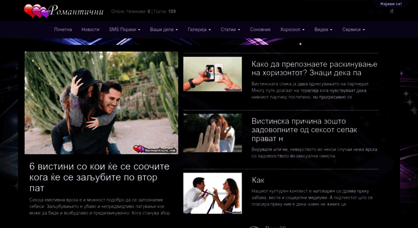This screenshot has width=418, height=228.
Task: Open the couple pulling tie thumbnail
Action: pyautogui.click(x=212, y=194)
